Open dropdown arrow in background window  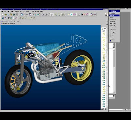tap(113, 96)
